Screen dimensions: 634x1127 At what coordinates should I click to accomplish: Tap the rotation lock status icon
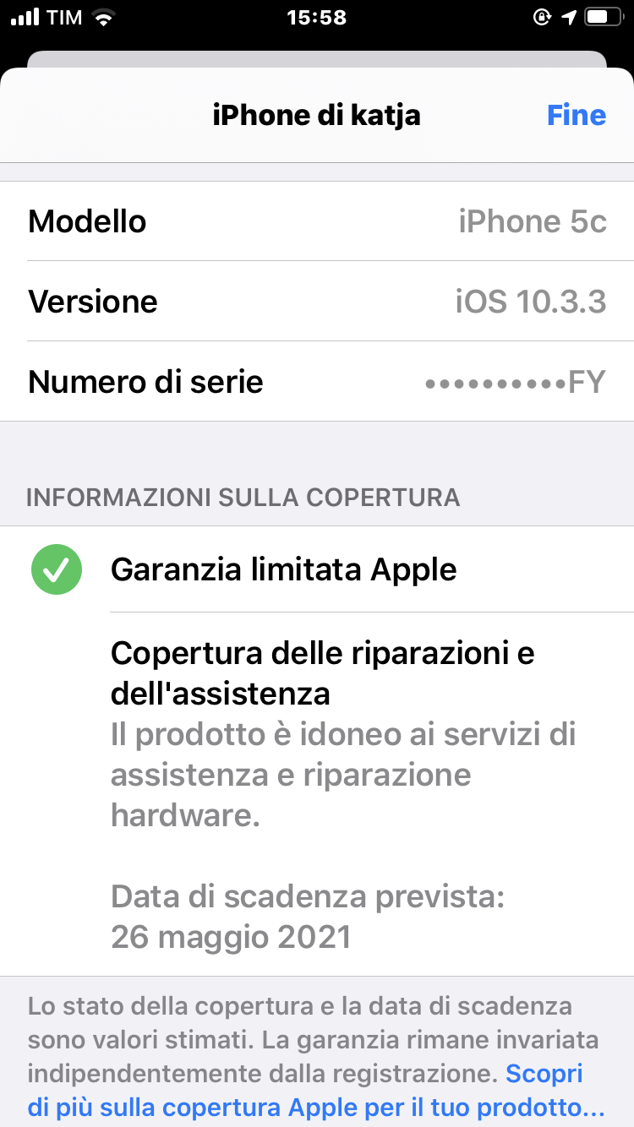pyautogui.click(x=543, y=17)
